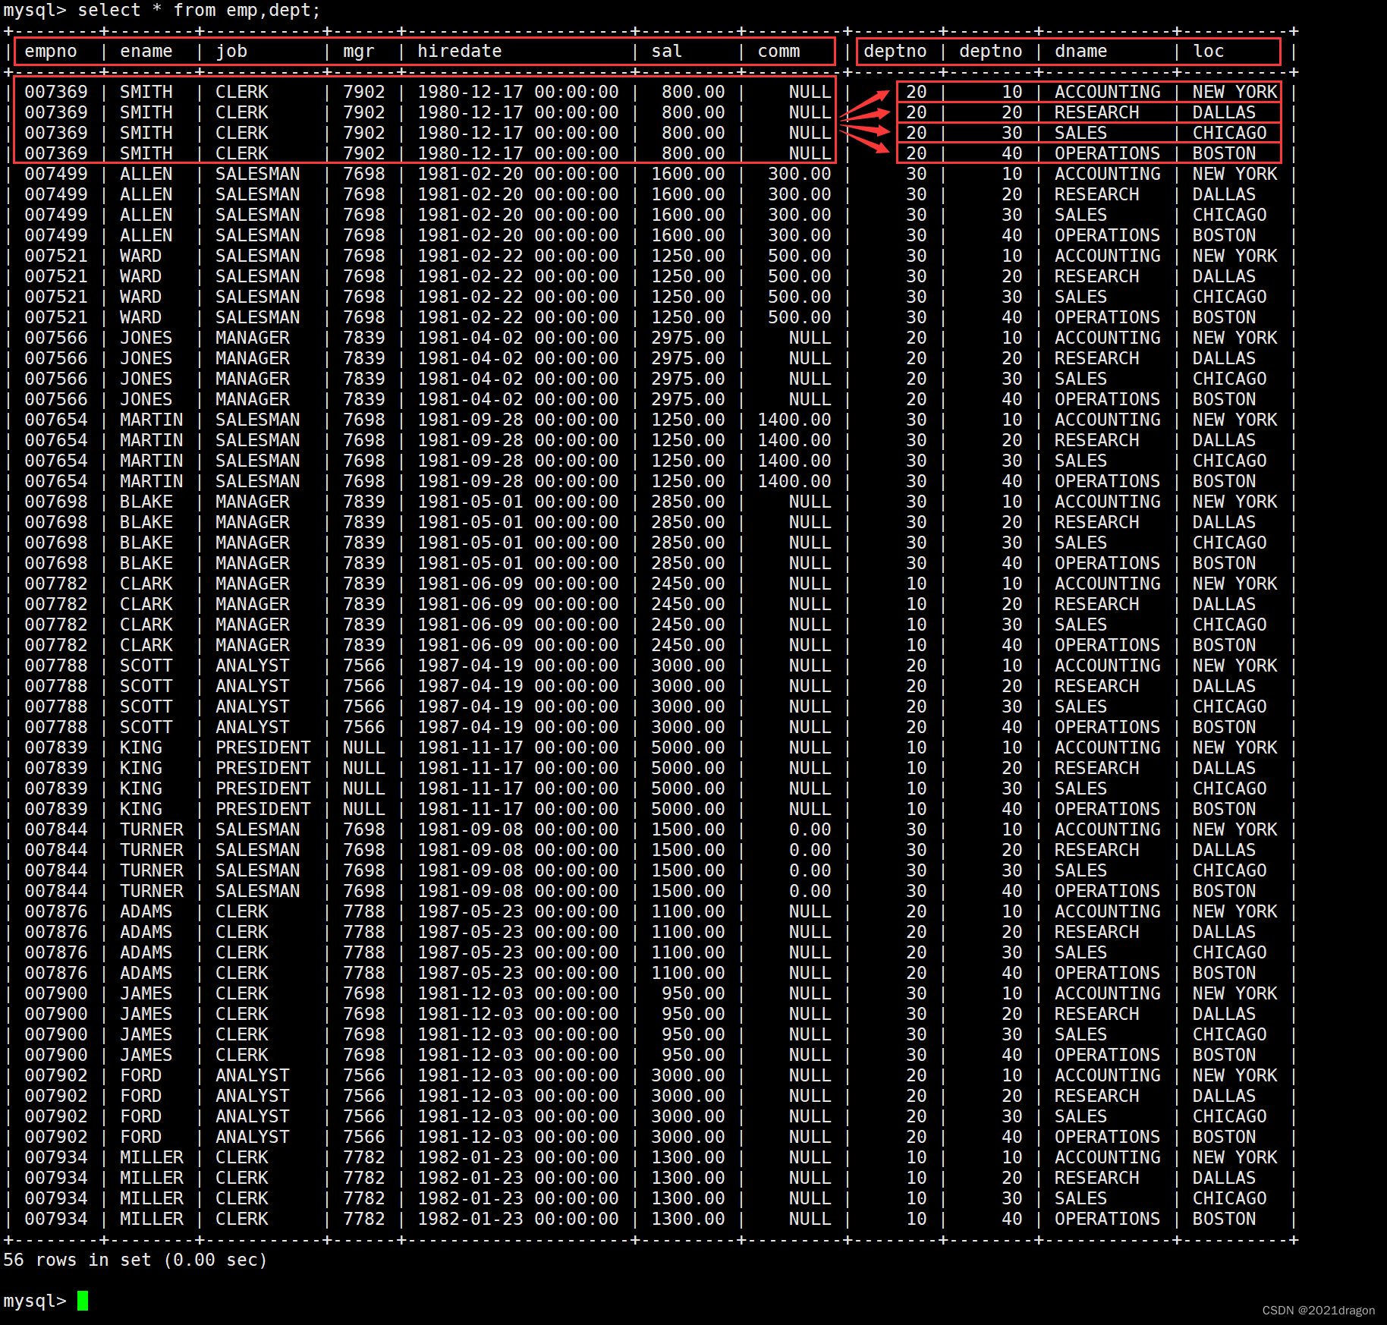Select 'BLAKE' in the row with dname RESEARCH

pyautogui.click(x=146, y=522)
